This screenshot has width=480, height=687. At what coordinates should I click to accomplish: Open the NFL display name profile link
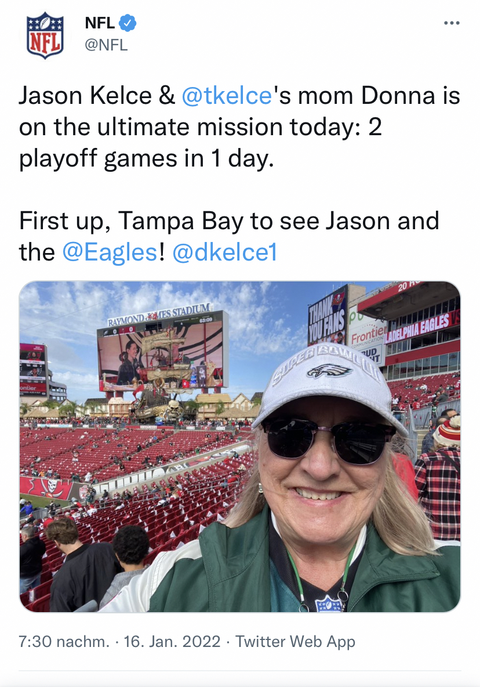click(100, 23)
